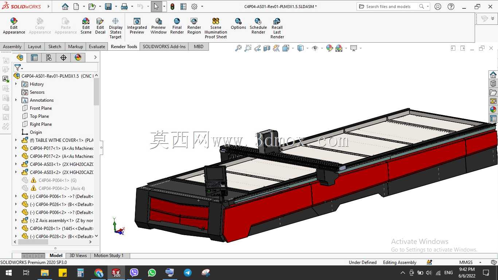Expand the C4P04-AS03<1> subassembly

[x=16, y=164]
